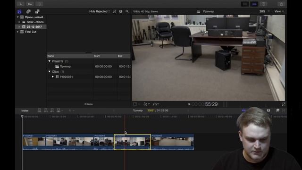Toggle the Browser panel visibility
Image resolution: width=302 pixels, height=170 pixels.
tap(245, 4)
